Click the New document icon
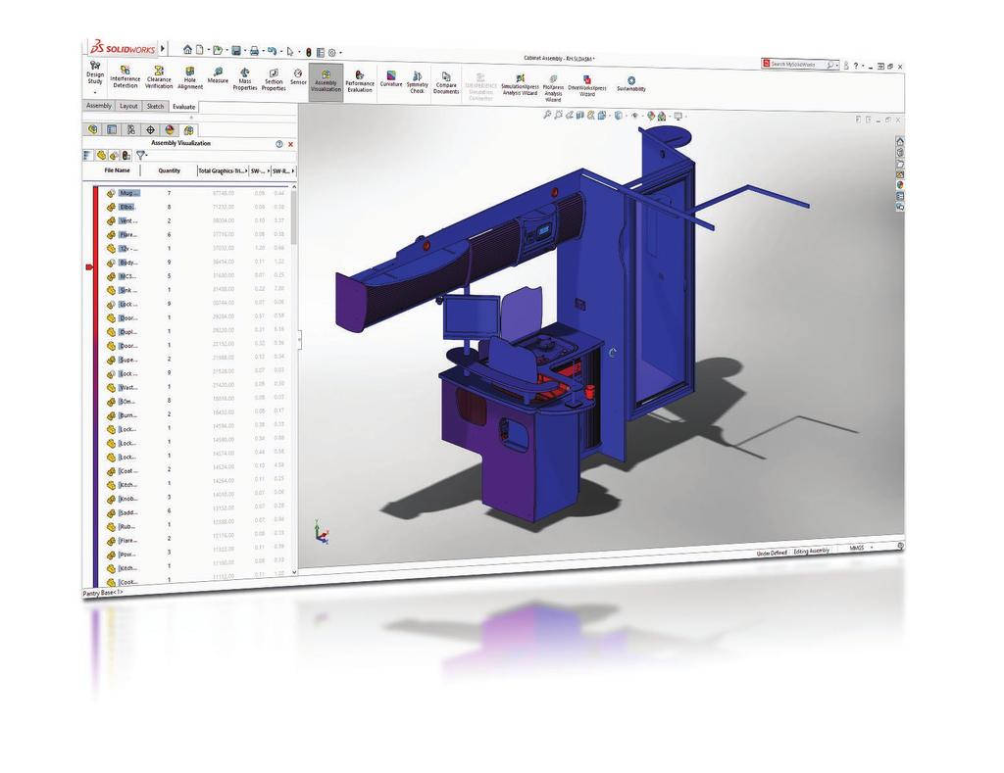Screen dimensions: 1004x773 [200, 49]
